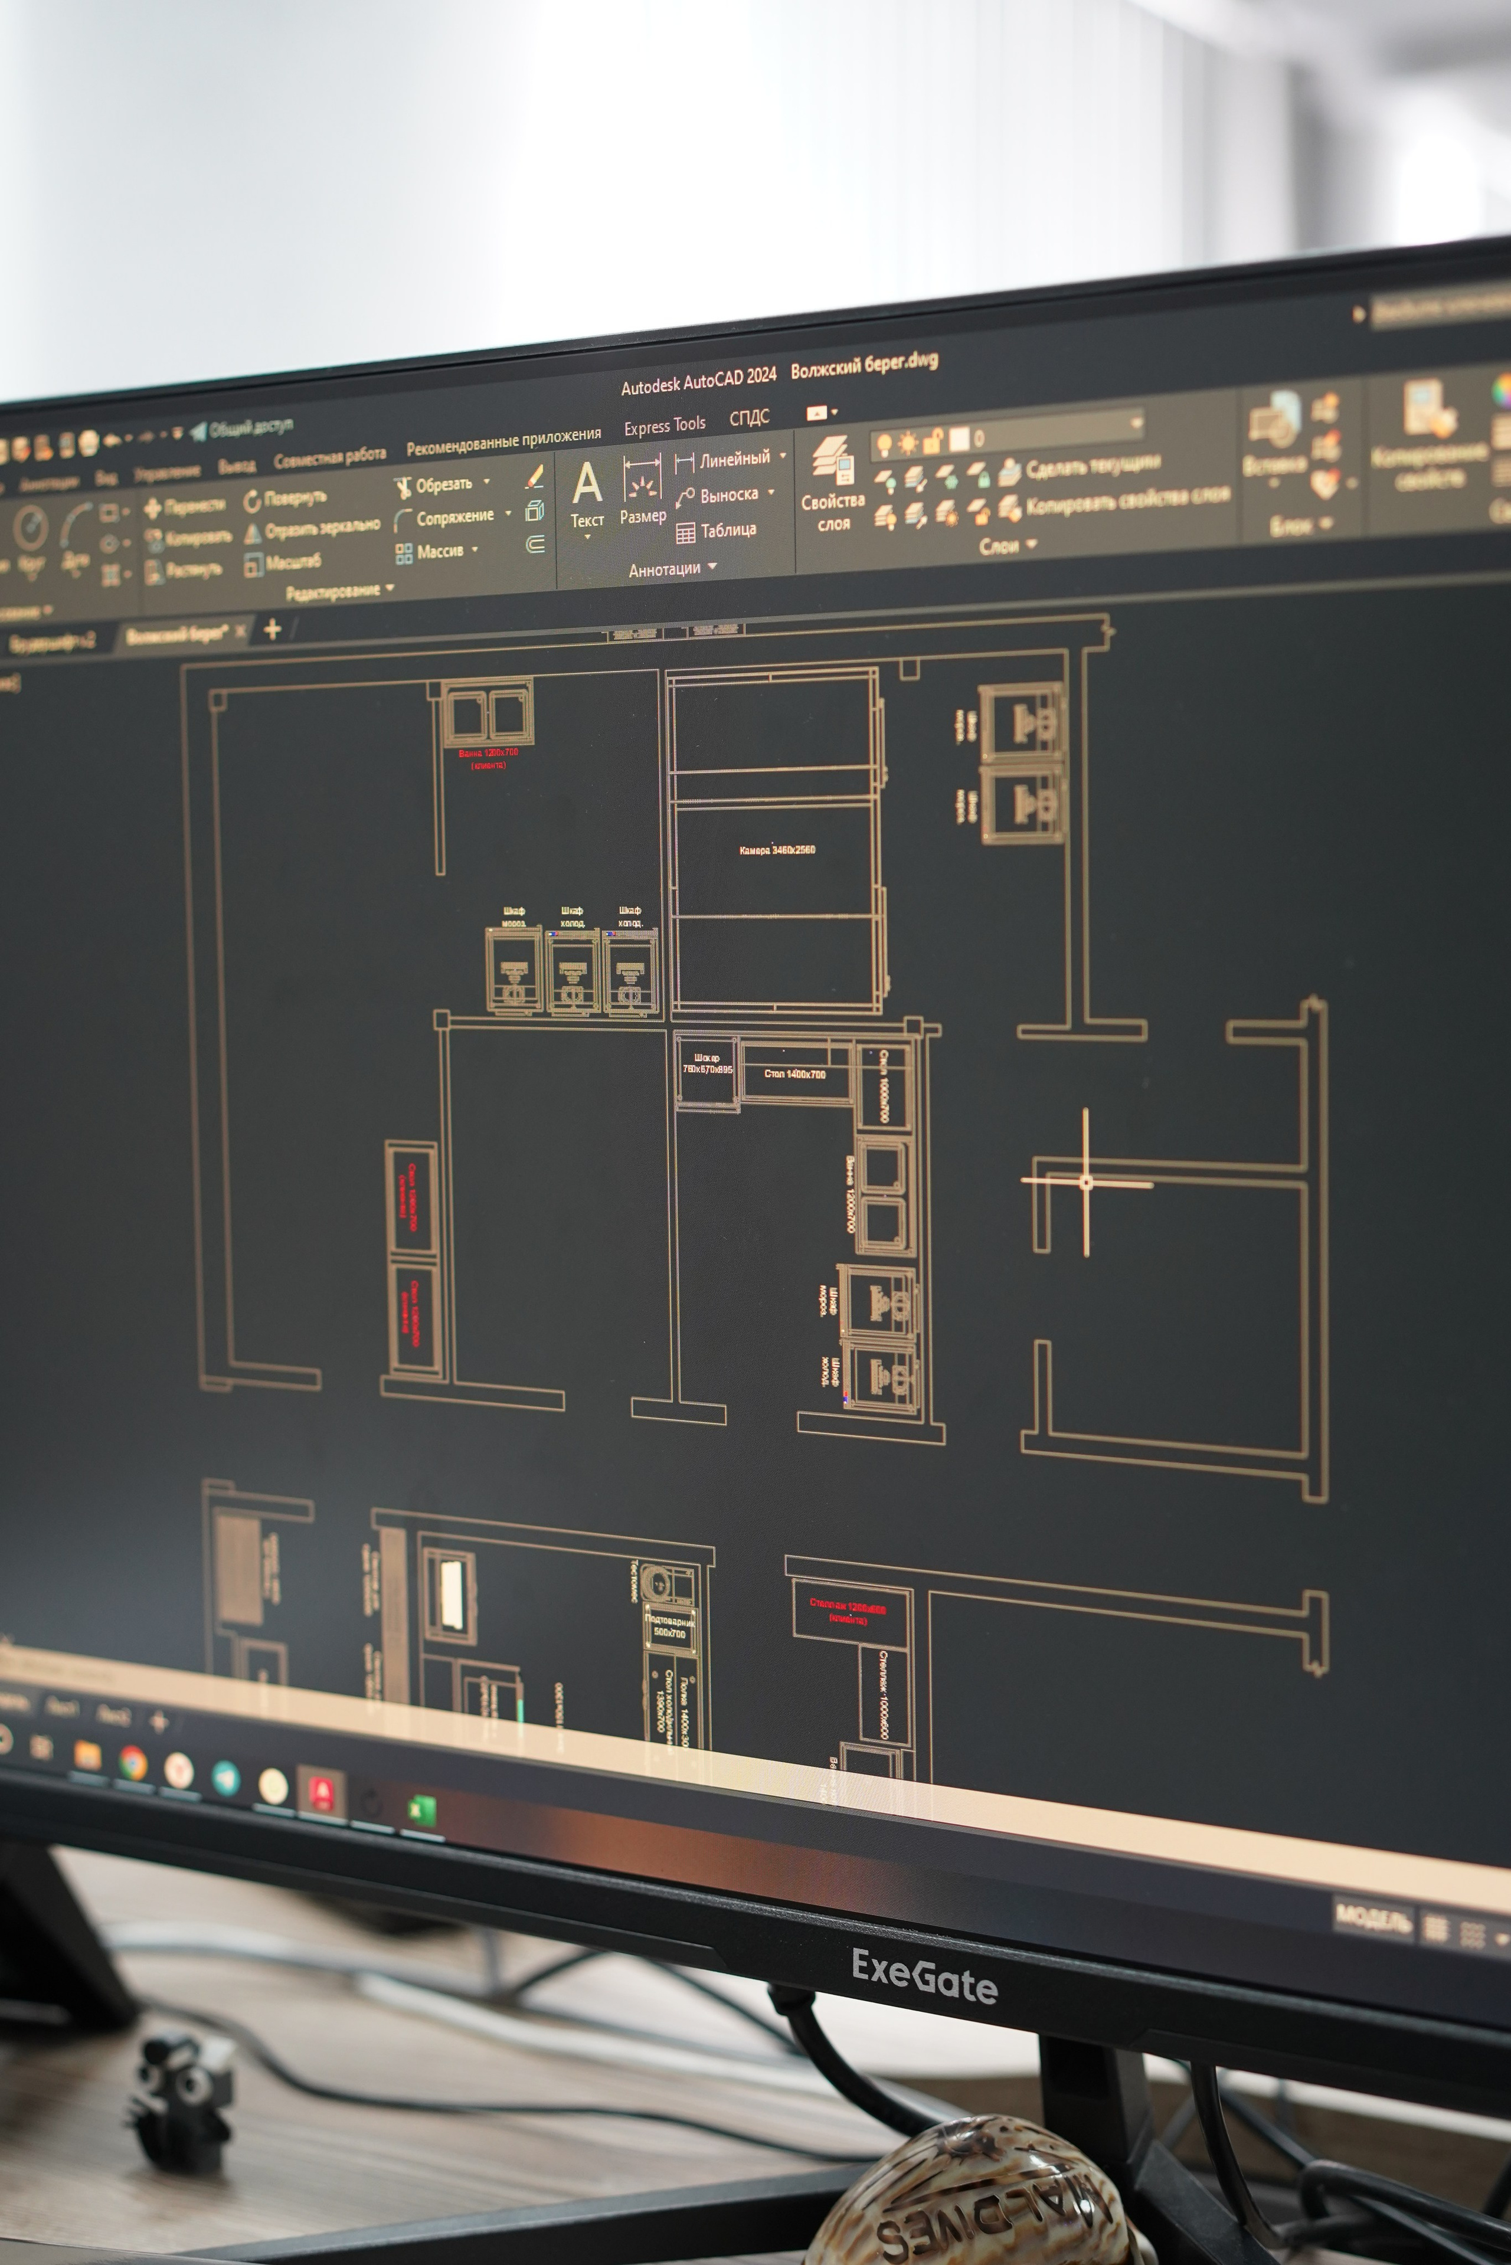Switch to the СПДС ribbon tab

(x=749, y=418)
